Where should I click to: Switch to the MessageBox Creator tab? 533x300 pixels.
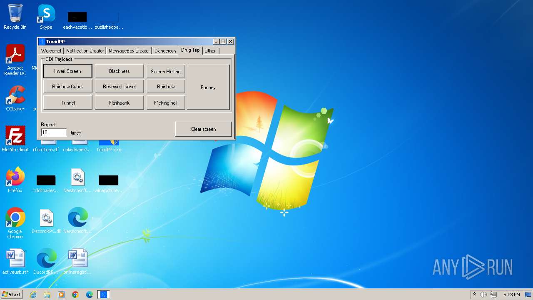click(x=129, y=51)
